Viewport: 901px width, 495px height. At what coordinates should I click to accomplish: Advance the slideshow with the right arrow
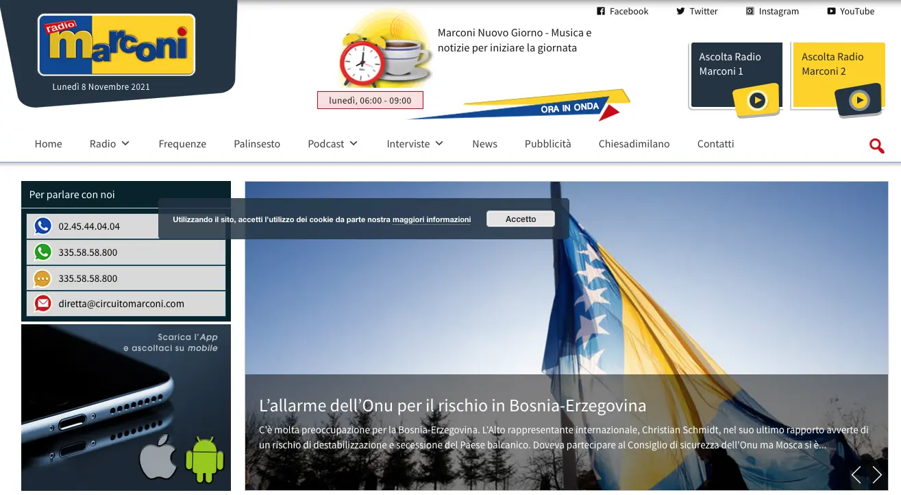(877, 474)
